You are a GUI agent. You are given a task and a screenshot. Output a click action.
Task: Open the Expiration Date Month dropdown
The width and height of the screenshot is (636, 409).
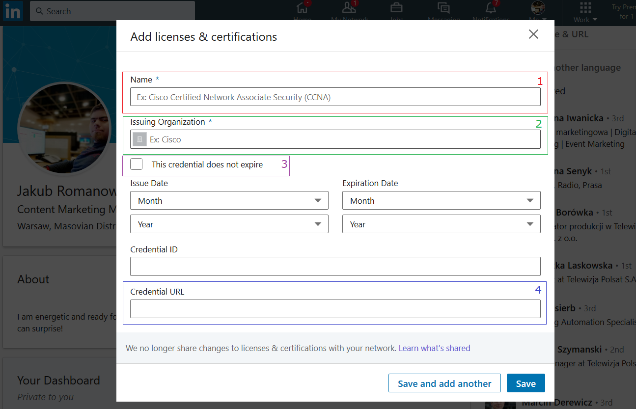coord(442,201)
